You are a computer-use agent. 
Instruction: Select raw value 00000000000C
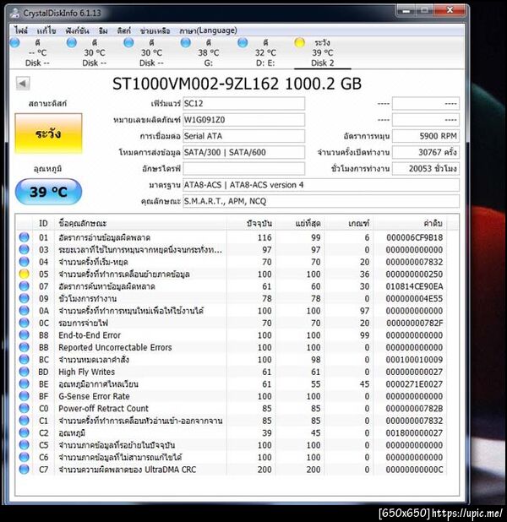[414, 470]
